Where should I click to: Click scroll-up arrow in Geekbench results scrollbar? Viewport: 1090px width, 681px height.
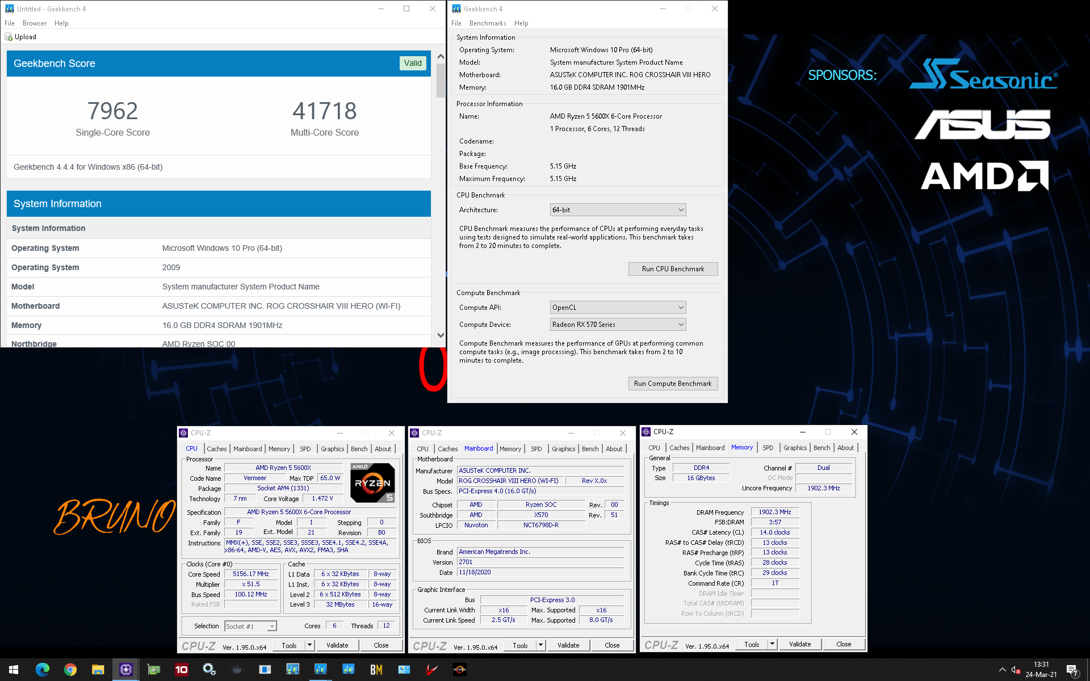point(441,57)
